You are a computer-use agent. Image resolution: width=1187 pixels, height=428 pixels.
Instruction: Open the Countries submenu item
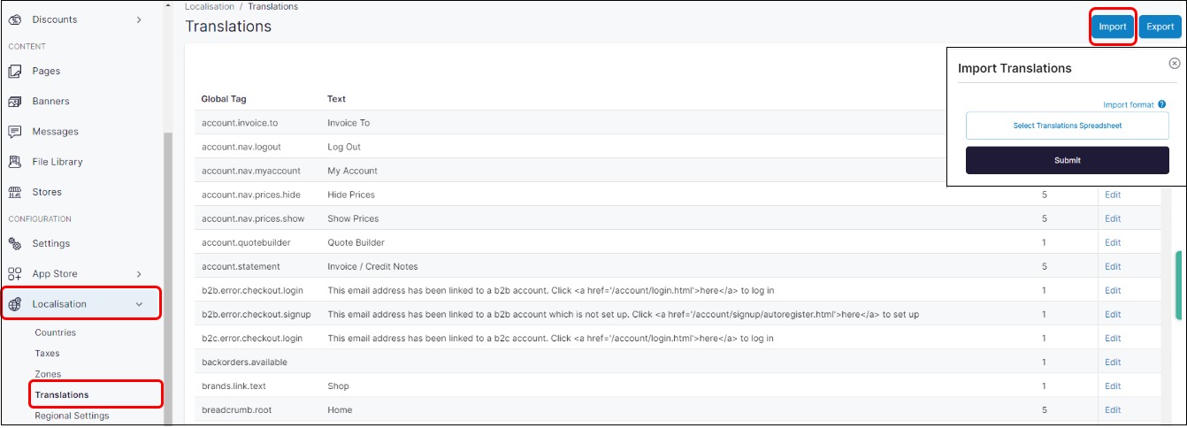pyautogui.click(x=56, y=332)
